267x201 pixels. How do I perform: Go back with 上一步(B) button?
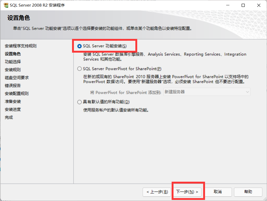[x=157, y=192]
